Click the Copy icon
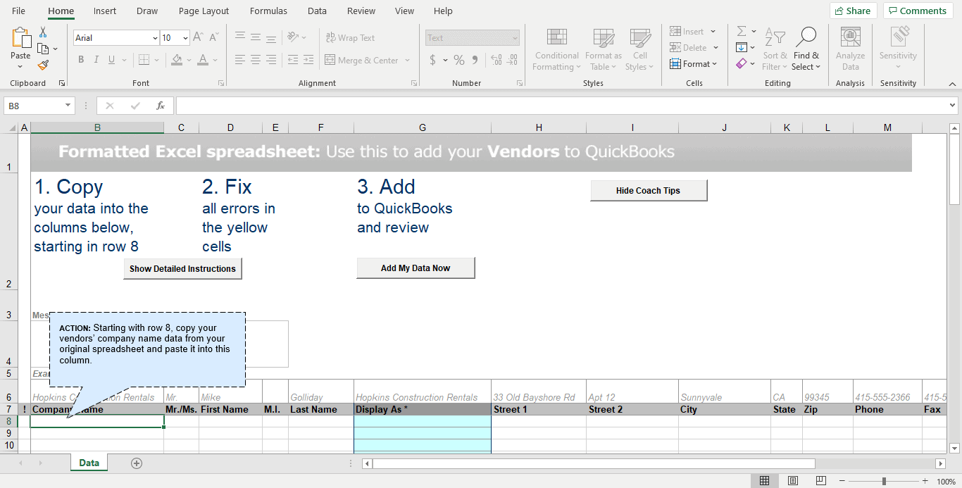This screenshot has height=488, width=962. [x=43, y=49]
